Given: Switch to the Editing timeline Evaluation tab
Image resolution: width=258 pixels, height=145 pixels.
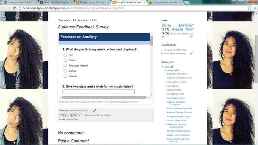Looking at the screenshot, I should point(165,2).
